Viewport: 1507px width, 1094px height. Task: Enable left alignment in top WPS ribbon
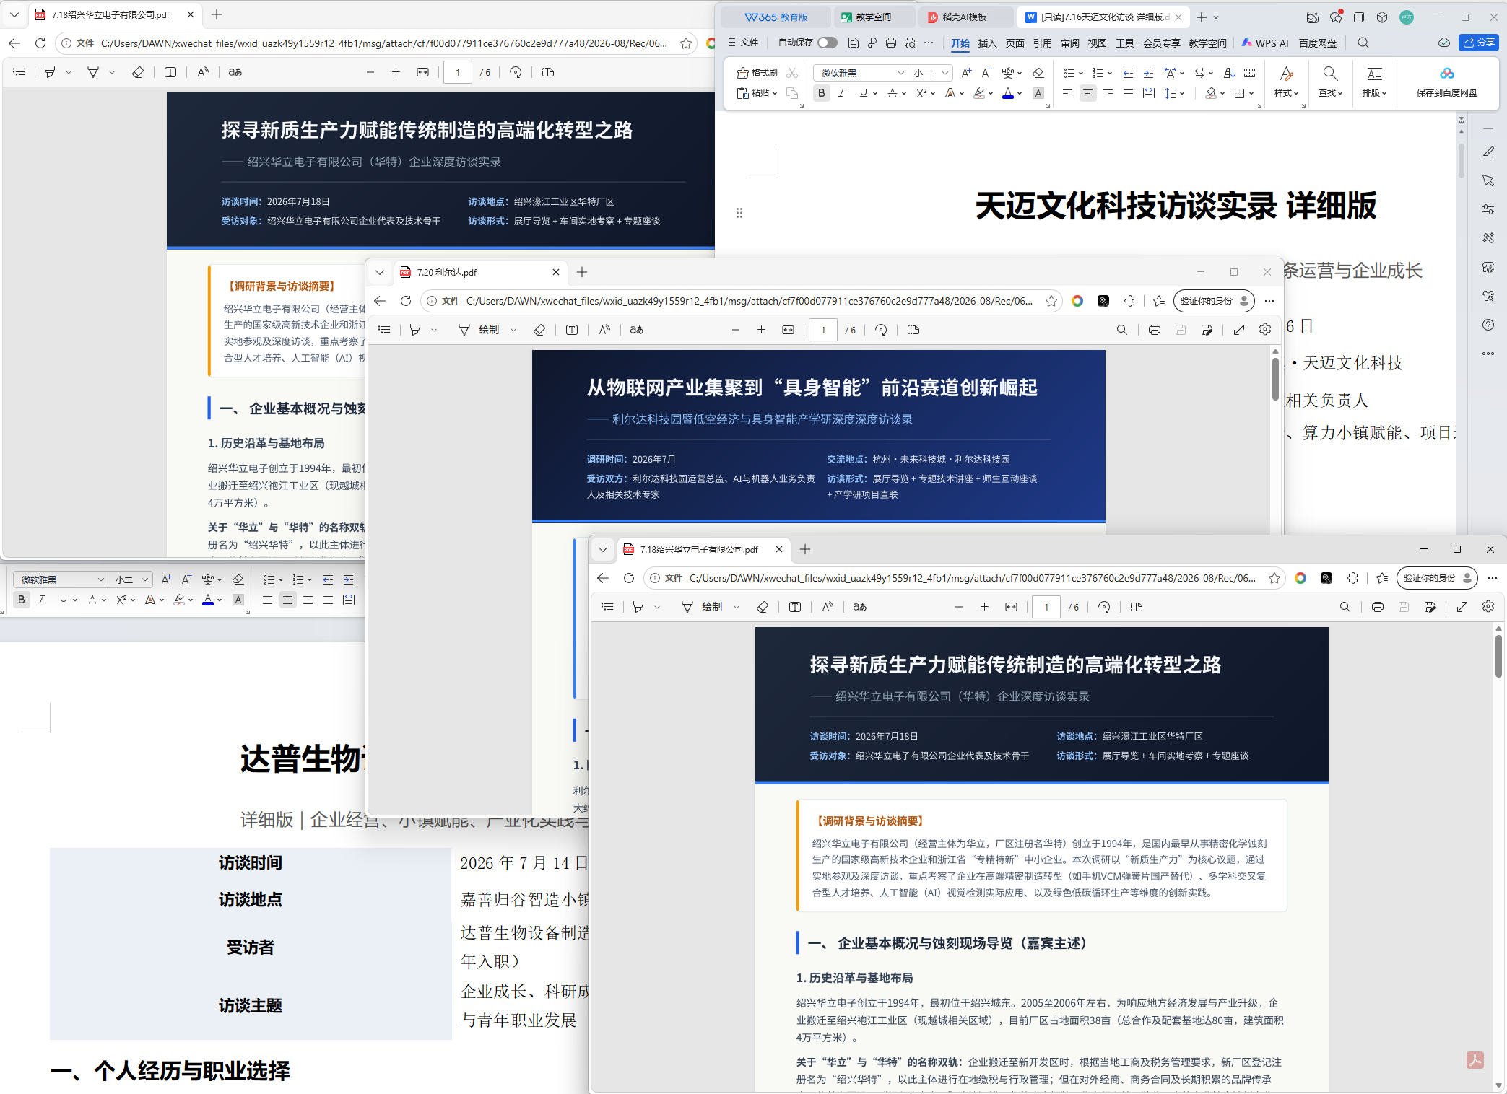[x=1067, y=93]
